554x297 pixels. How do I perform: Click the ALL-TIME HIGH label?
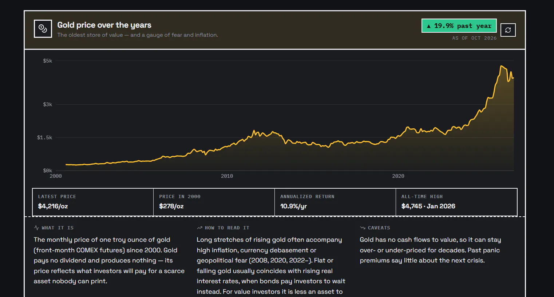coord(422,197)
